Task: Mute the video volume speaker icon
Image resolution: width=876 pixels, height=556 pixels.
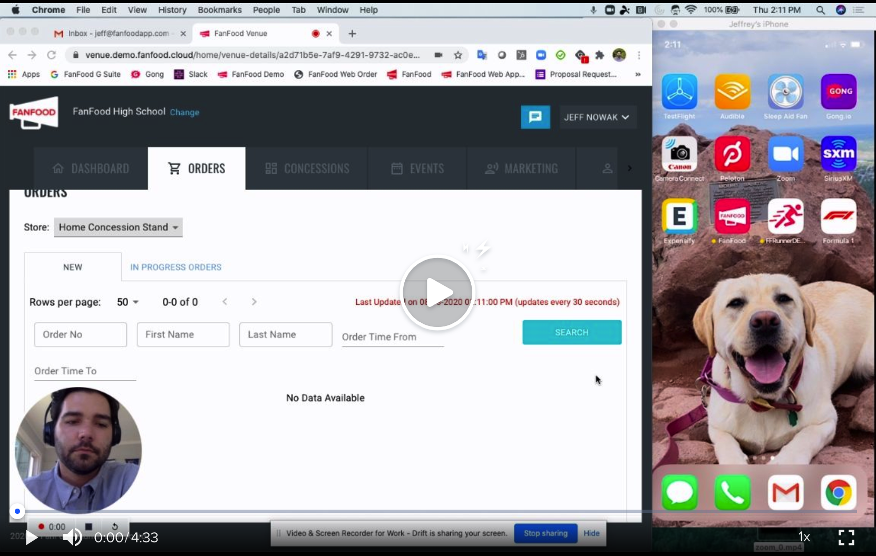Action: 73,538
